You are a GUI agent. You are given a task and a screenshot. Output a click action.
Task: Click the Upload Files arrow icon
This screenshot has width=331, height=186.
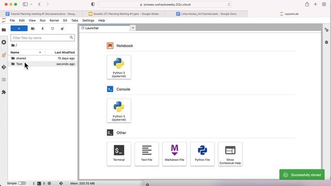pos(42,28)
